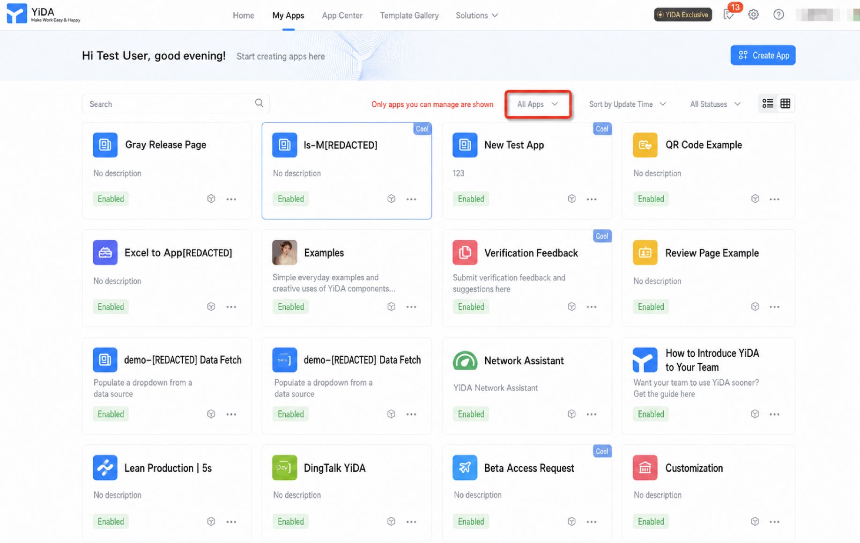This screenshot has width=860, height=543.
Task: Open the Solutions menu
Action: [476, 15]
